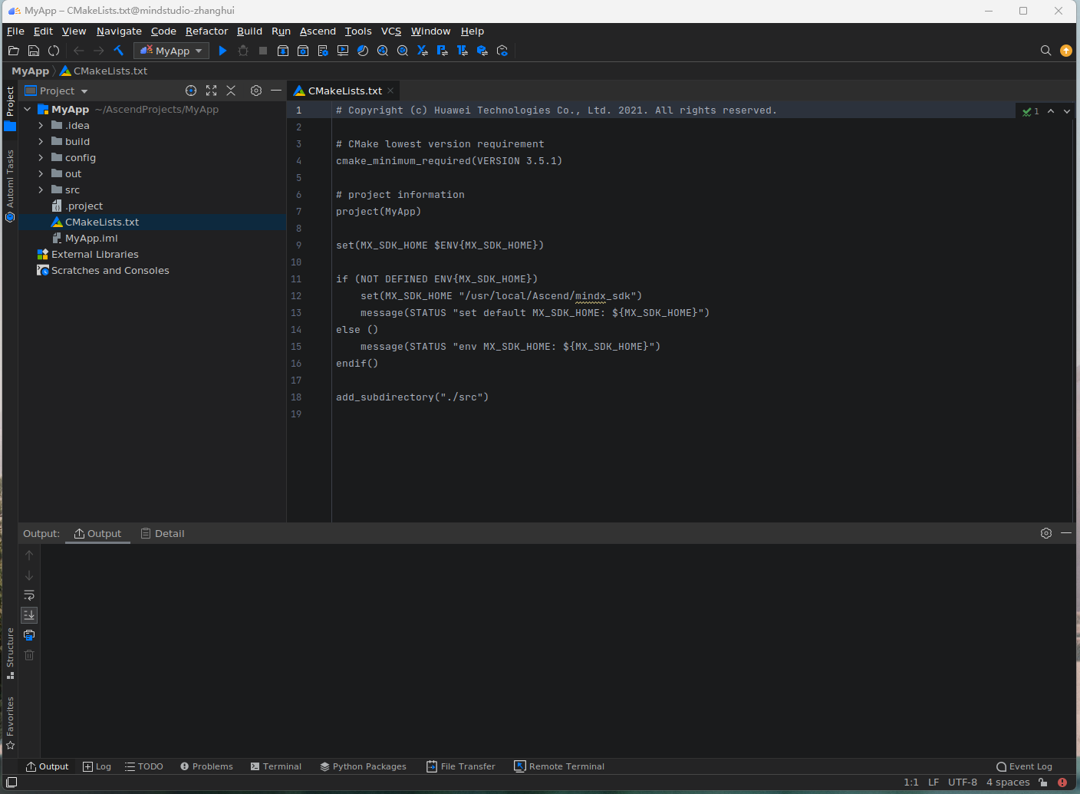Open the Remote Terminal tool window
1080x794 pixels.
tap(559, 766)
